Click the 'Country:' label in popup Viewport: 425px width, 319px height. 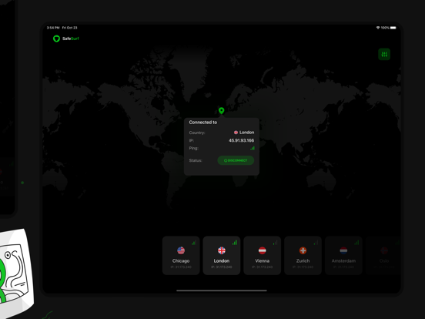point(197,133)
